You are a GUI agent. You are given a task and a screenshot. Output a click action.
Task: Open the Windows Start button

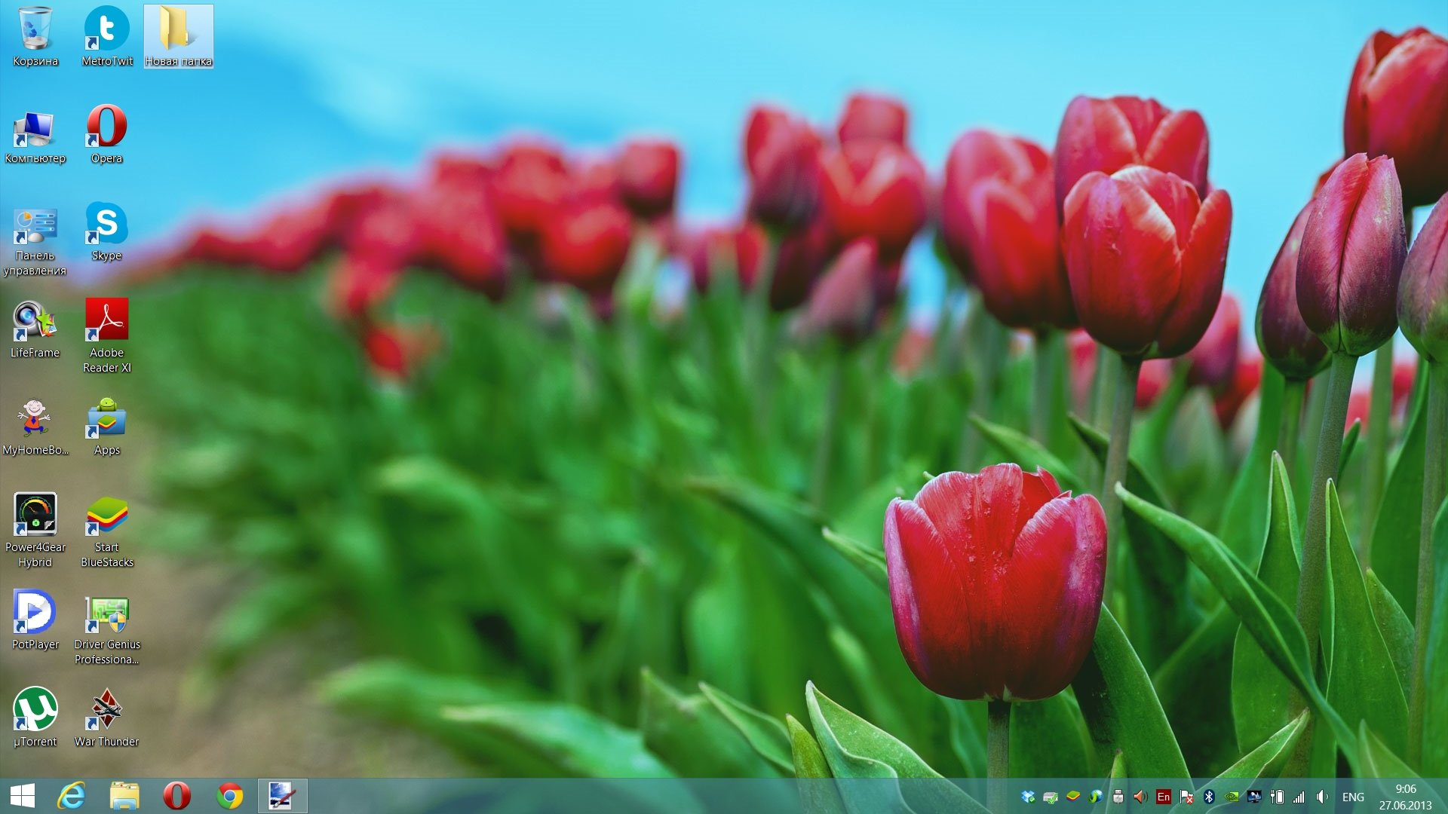click(23, 796)
